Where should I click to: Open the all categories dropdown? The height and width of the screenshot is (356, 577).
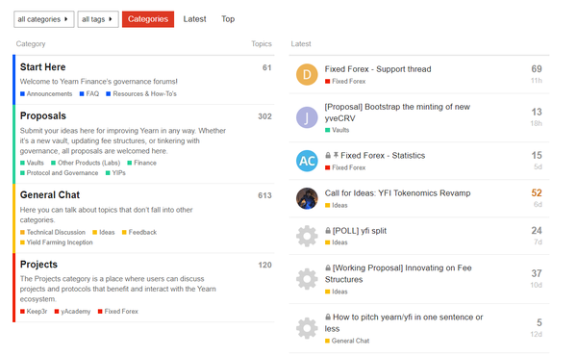pyautogui.click(x=44, y=19)
